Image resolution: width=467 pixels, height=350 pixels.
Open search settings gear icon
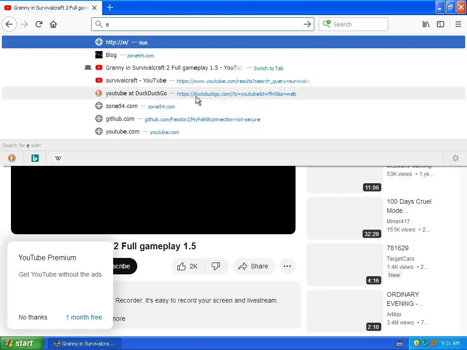pyautogui.click(x=456, y=158)
